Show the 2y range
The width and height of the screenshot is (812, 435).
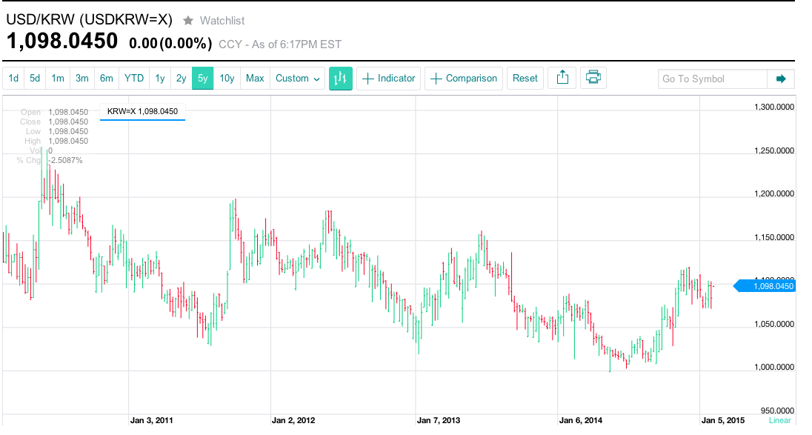tap(181, 79)
